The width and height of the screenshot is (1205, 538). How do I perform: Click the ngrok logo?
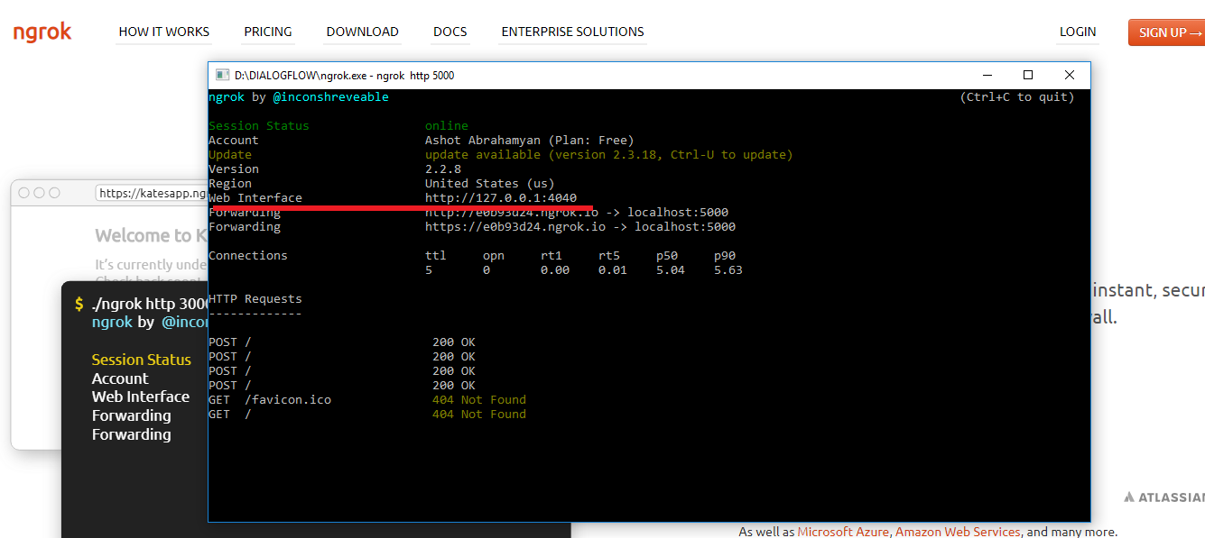pos(42,32)
